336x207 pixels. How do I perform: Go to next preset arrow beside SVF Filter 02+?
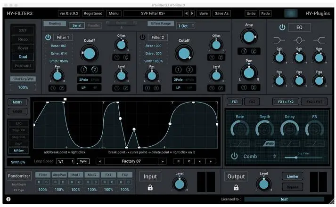(x=192, y=13)
